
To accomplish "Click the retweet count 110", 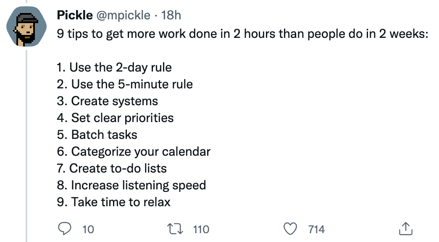I will pyautogui.click(x=201, y=229).
